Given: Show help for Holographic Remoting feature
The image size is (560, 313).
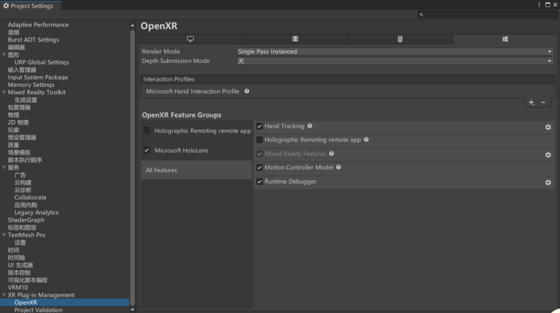Looking at the screenshot, I should click(366, 139).
